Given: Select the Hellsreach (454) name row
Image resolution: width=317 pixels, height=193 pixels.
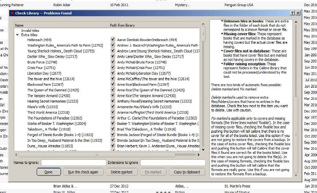Looking at the screenshot, I should point(39,40).
